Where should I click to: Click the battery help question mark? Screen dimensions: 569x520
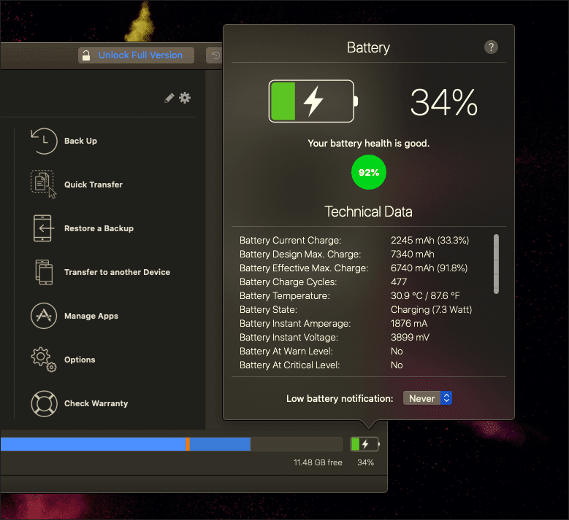click(491, 47)
